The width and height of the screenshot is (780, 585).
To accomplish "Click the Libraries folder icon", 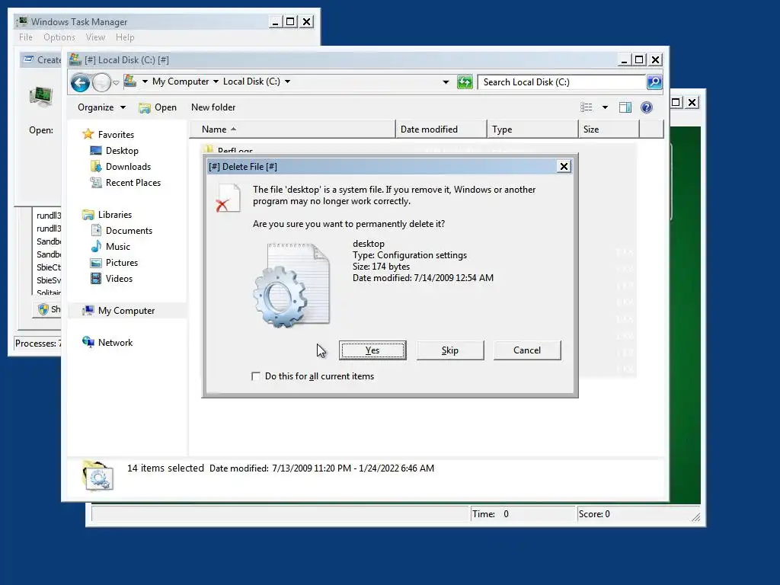I will click(x=88, y=214).
